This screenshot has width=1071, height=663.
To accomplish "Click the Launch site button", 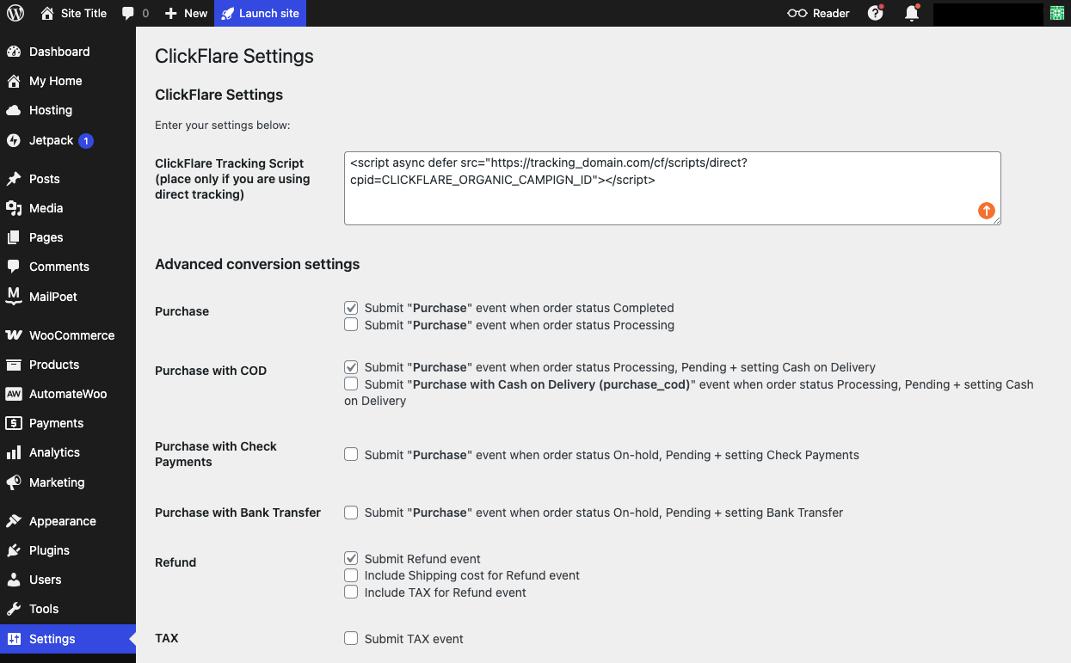I will click(260, 13).
